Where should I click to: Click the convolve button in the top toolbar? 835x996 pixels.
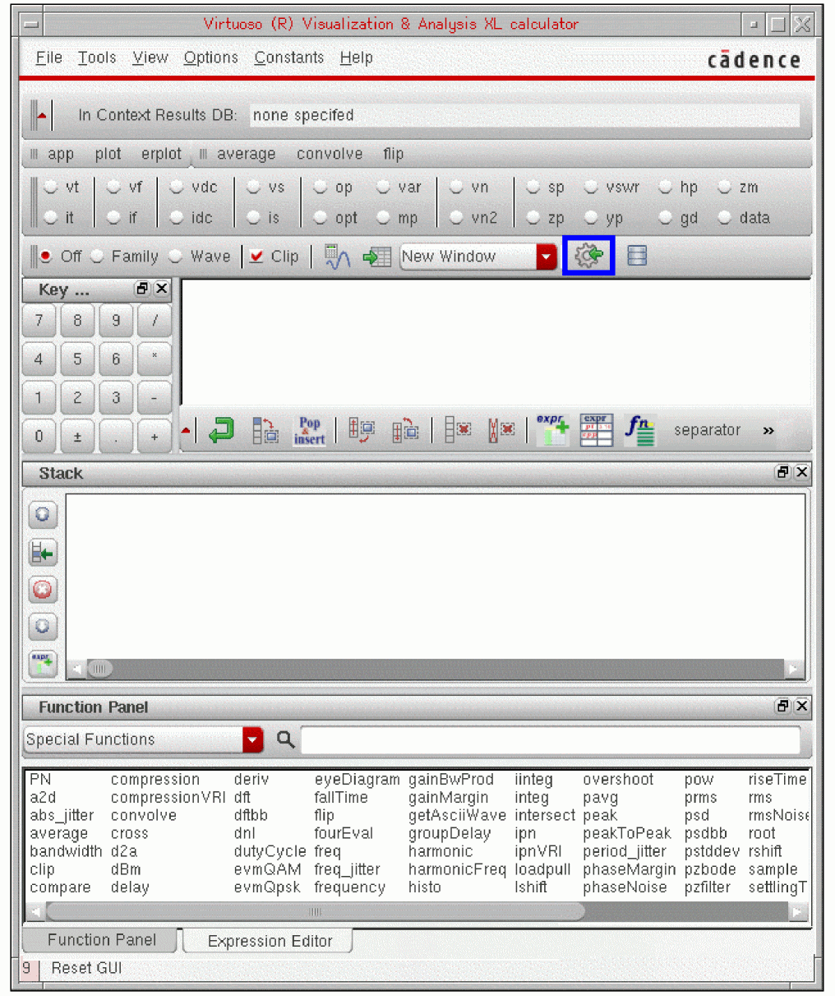(x=330, y=154)
